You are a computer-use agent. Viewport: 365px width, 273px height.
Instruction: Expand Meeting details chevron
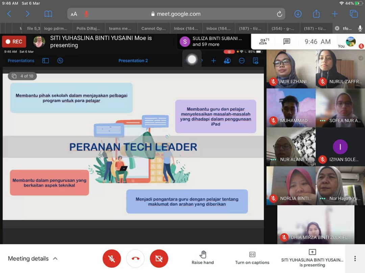point(55,259)
